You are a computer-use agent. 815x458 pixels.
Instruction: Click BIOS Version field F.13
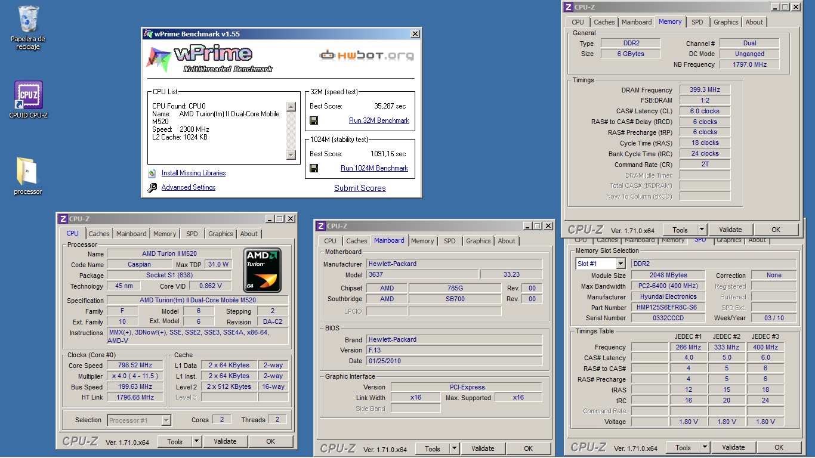pyautogui.click(x=455, y=350)
